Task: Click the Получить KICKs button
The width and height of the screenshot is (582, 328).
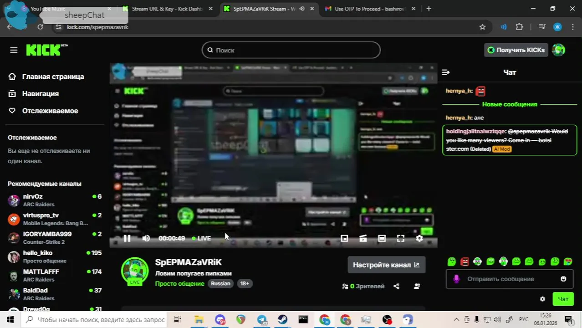Action: (516, 50)
